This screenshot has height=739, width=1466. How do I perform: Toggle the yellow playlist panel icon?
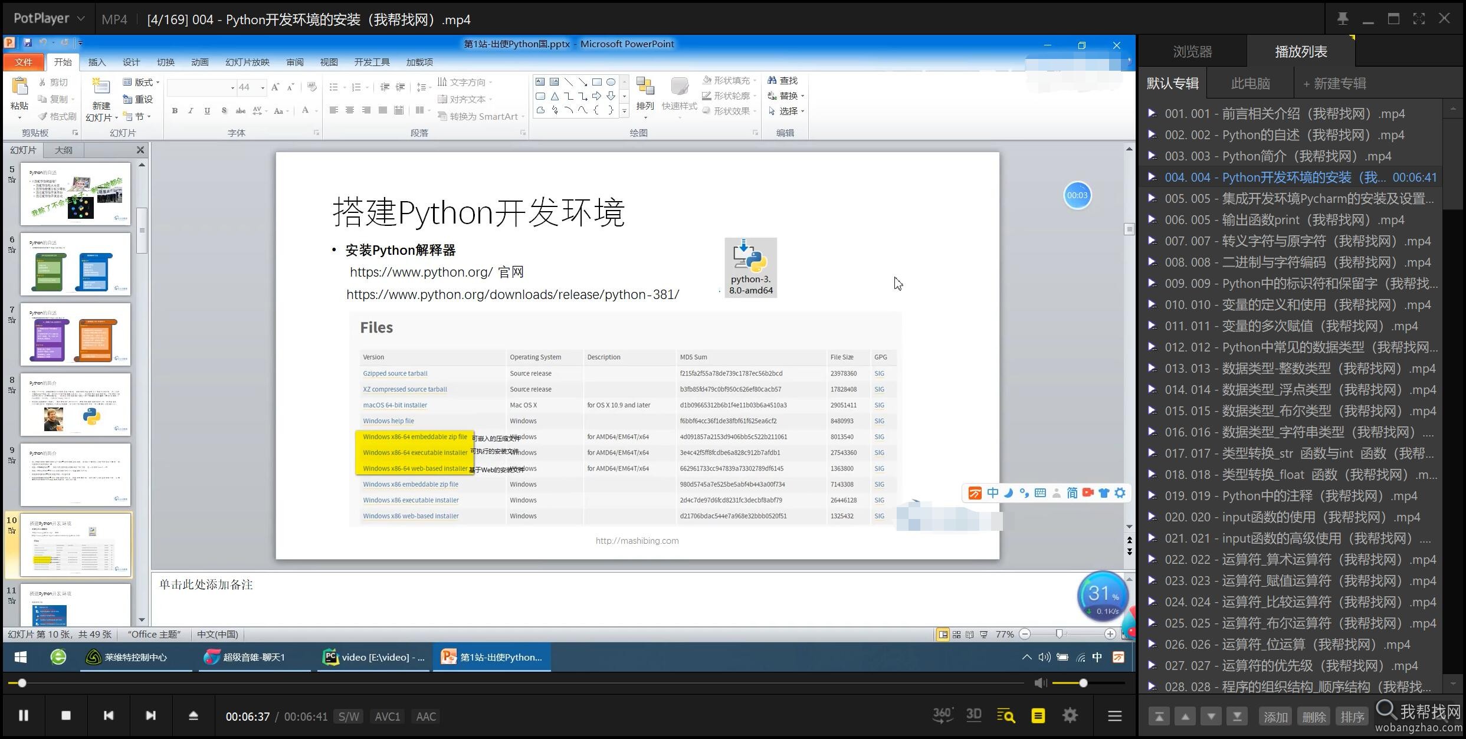coord(1038,716)
